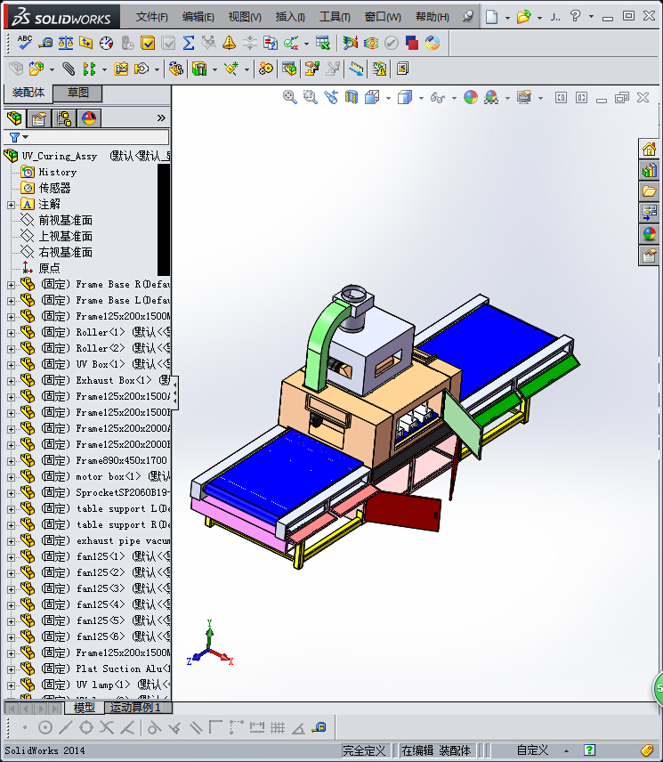
Task: Toggle the length snap icon
Action: click(x=256, y=727)
